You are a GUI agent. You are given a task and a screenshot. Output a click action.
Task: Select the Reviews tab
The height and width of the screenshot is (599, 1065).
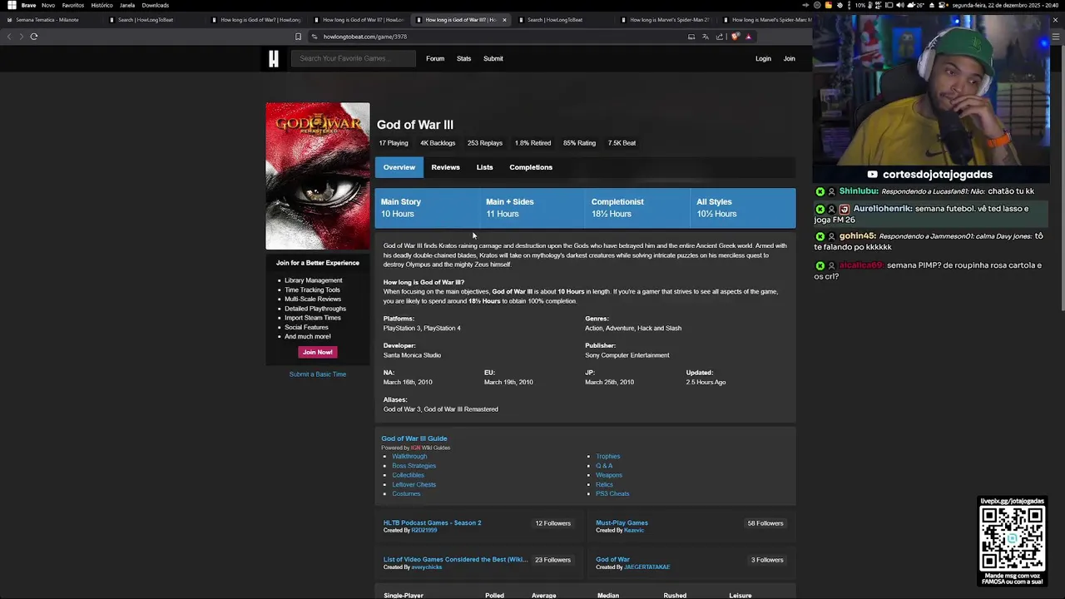click(445, 167)
